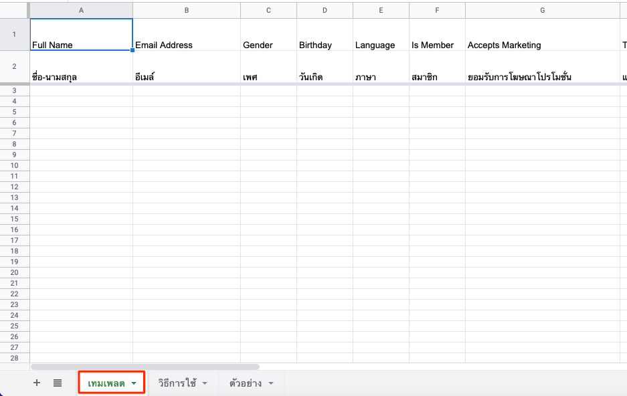Click the select-all corner box
627x396 pixels.
point(15,11)
